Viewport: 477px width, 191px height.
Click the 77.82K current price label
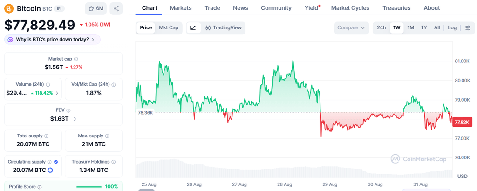(462, 122)
